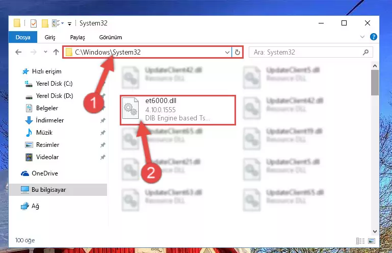Switch to details view in status bar
Image resolution: width=392 pixels, height=253 pixels.
coord(360,241)
